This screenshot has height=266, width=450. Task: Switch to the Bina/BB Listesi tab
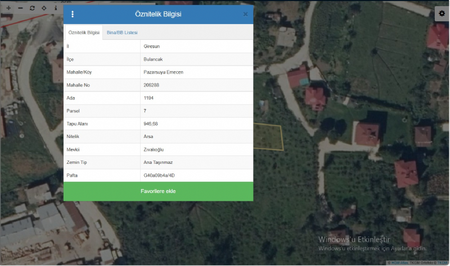pos(122,33)
